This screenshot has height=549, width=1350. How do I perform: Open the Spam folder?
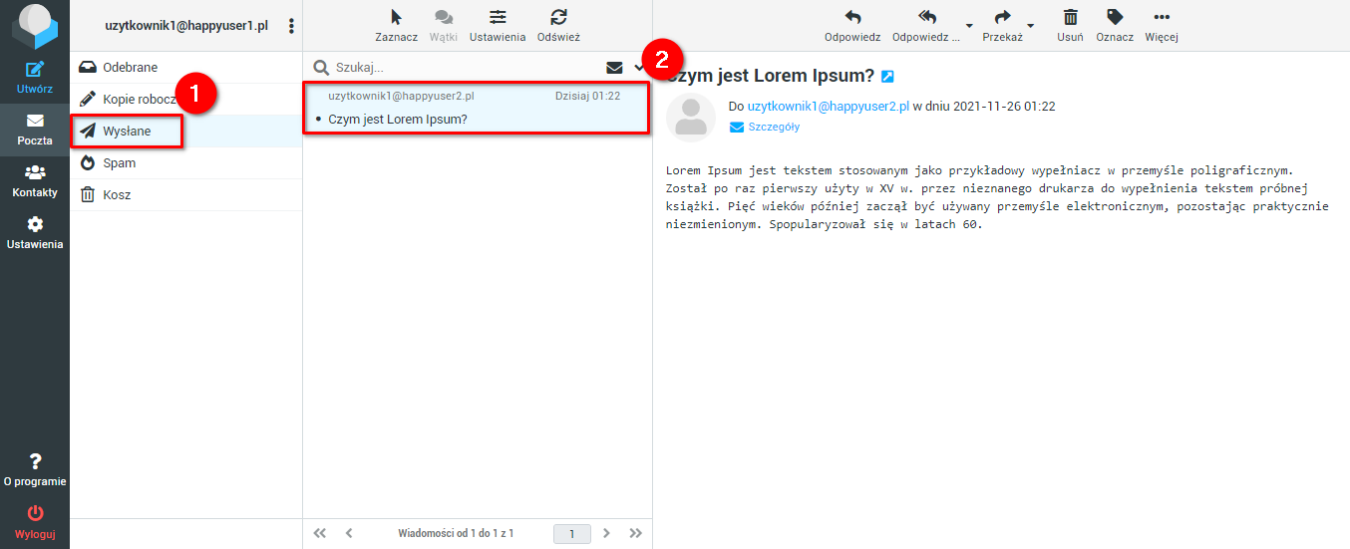tap(185, 163)
